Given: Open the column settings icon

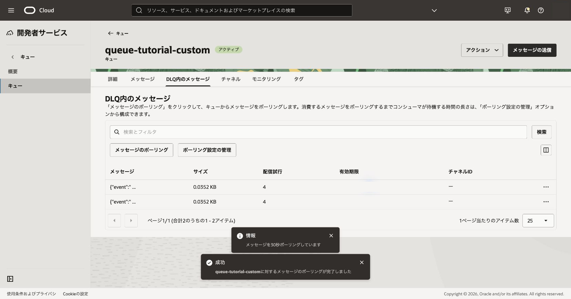Looking at the screenshot, I should [x=546, y=150].
